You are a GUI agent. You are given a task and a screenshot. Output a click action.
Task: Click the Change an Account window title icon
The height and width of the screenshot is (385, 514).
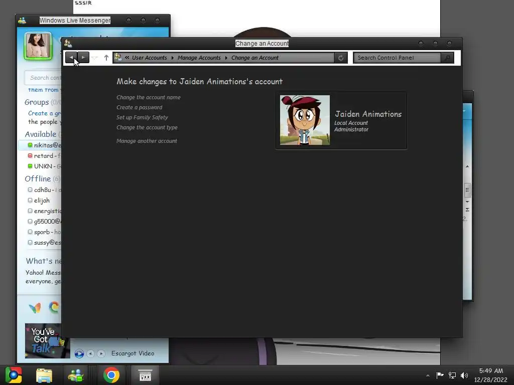(68, 43)
